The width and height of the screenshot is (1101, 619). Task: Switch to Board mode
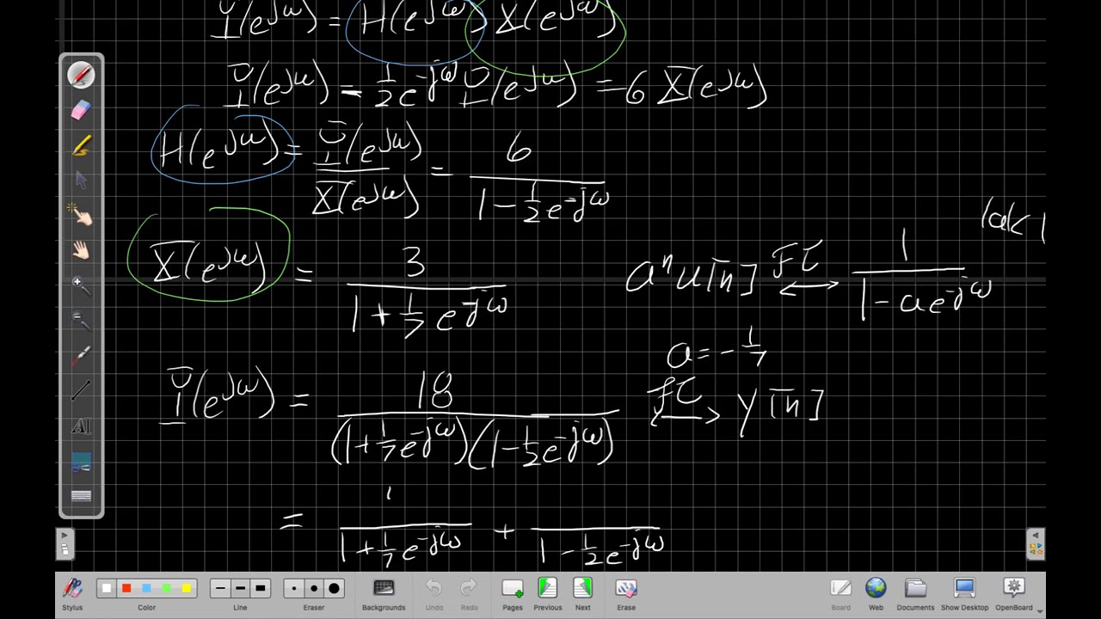pos(840,593)
